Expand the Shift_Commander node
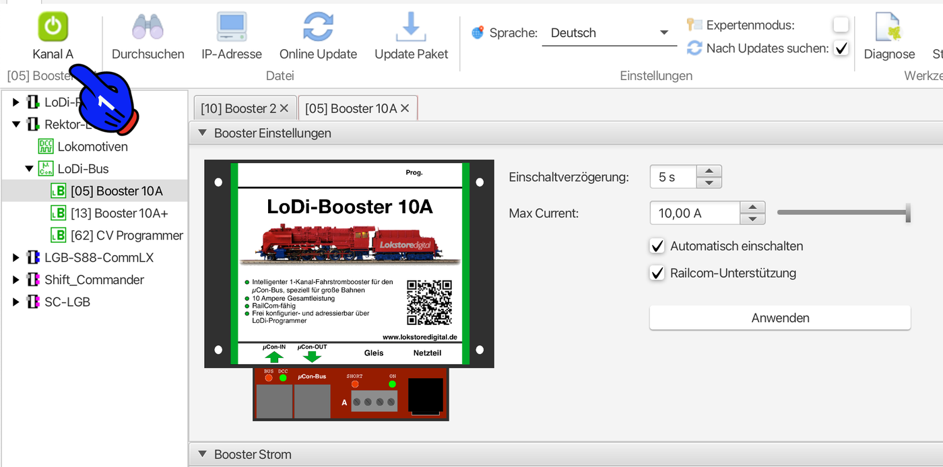The height and width of the screenshot is (467, 943). [x=16, y=279]
